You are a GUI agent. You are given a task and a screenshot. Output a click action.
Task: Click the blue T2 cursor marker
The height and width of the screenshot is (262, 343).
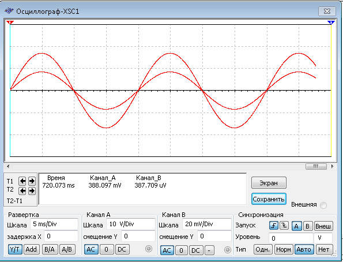[331, 23]
